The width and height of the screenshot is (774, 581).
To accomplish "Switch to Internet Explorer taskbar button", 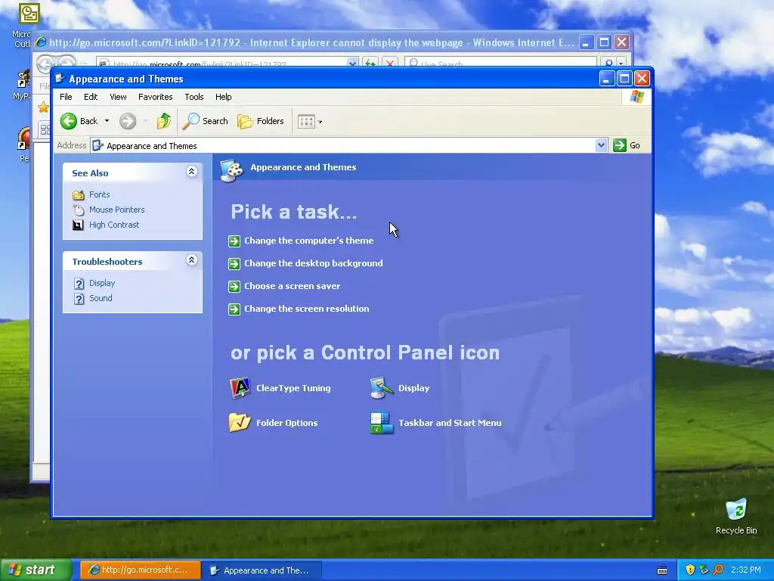I will click(x=140, y=570).
